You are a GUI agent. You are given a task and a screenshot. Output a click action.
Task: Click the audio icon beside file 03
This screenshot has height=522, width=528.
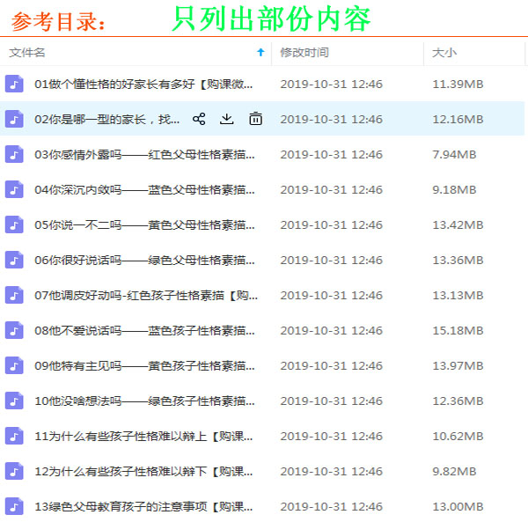pyautogui.click(x=14, y=154)
